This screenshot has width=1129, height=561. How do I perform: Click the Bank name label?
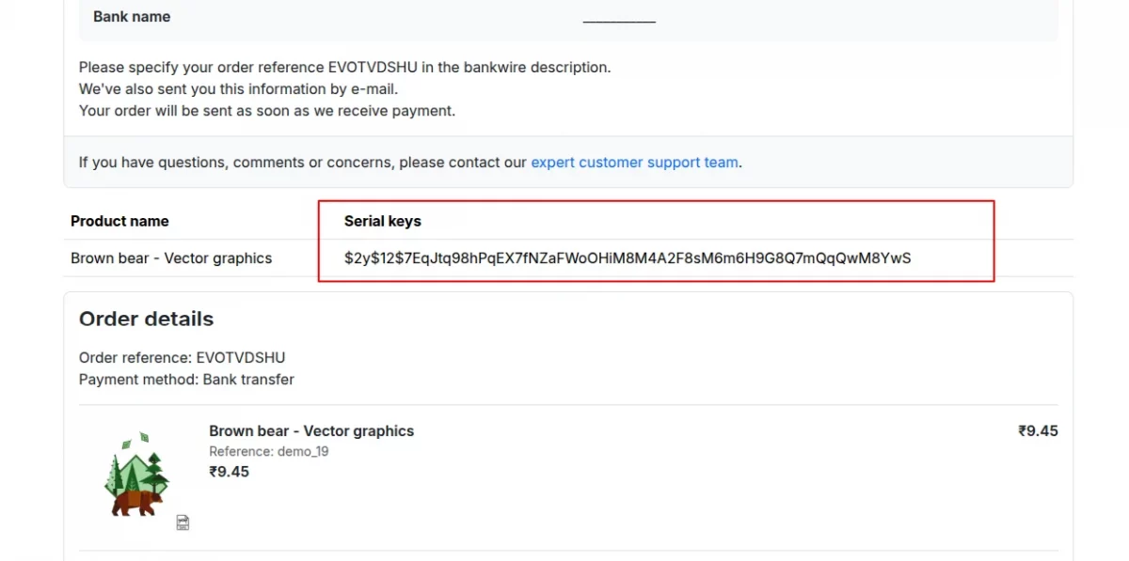coord(132,17)
